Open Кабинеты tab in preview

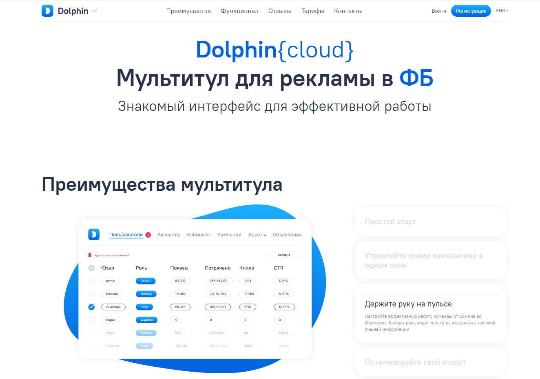point(199,235)
